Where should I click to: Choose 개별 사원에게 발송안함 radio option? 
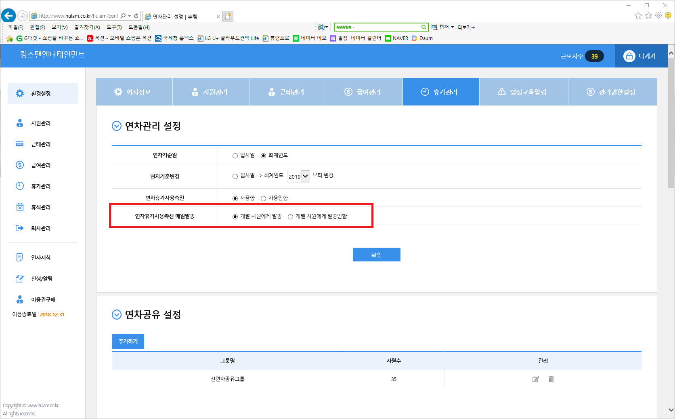click(x=290, y=217)
